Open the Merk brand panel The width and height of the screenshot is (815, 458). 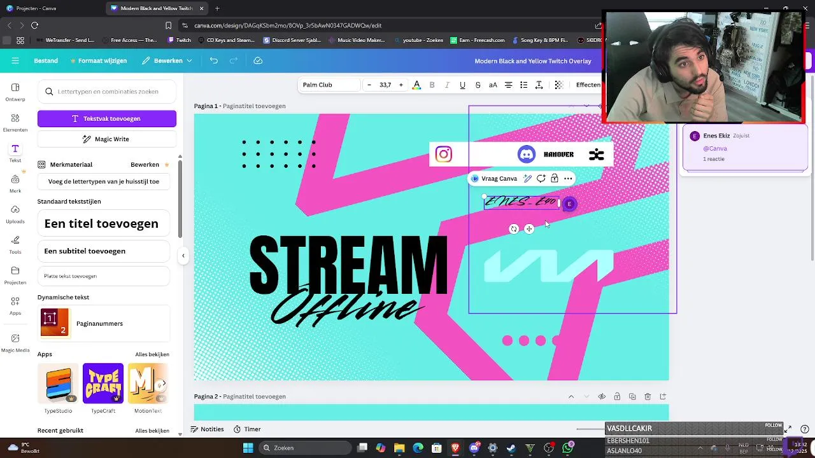[x=15, y=183]
